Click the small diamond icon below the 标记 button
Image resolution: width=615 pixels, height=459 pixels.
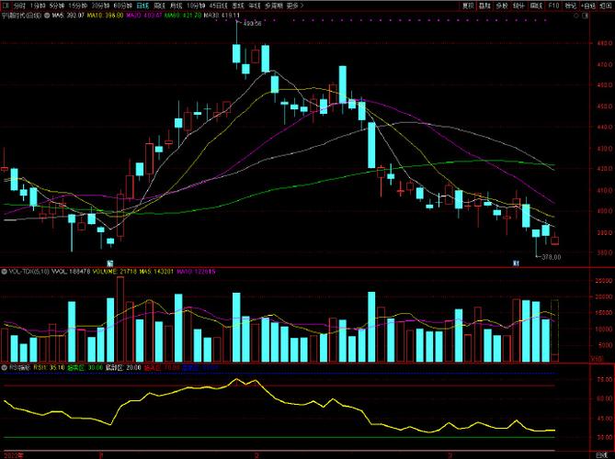point(575,16)
